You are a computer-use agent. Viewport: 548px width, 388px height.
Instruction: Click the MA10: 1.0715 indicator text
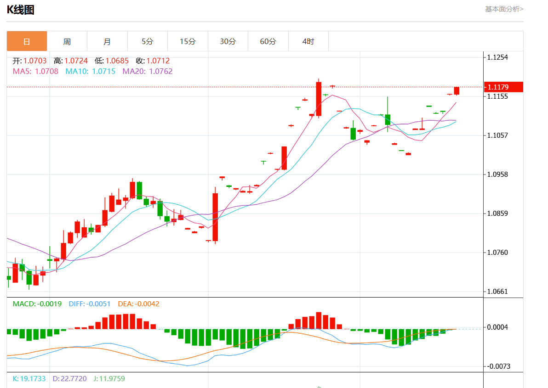[90, 71]
